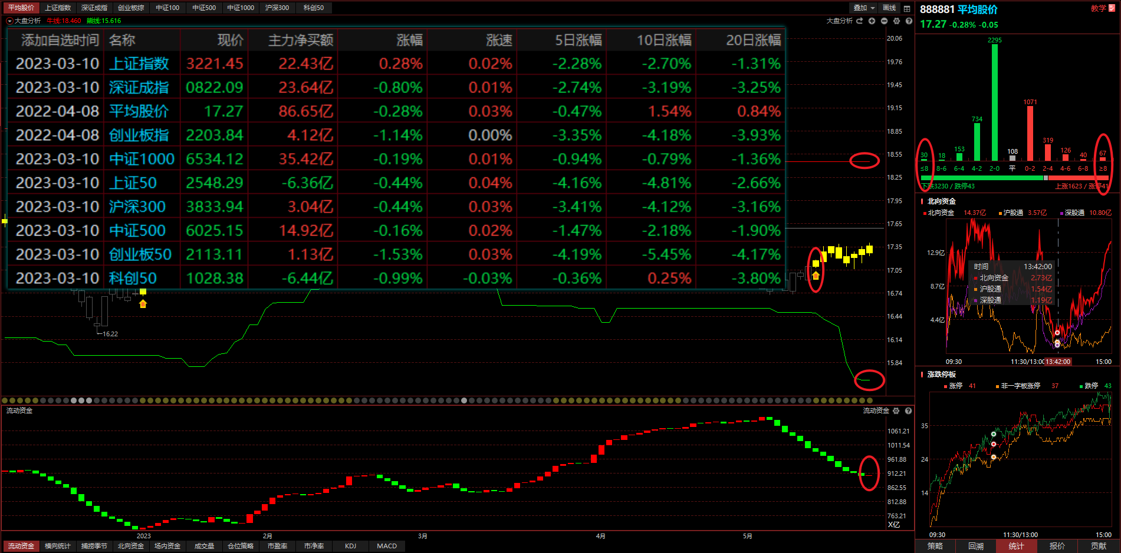The image size is (1121, 553).
Task: Zoom out with the minus icon
Action: (884, 21)
